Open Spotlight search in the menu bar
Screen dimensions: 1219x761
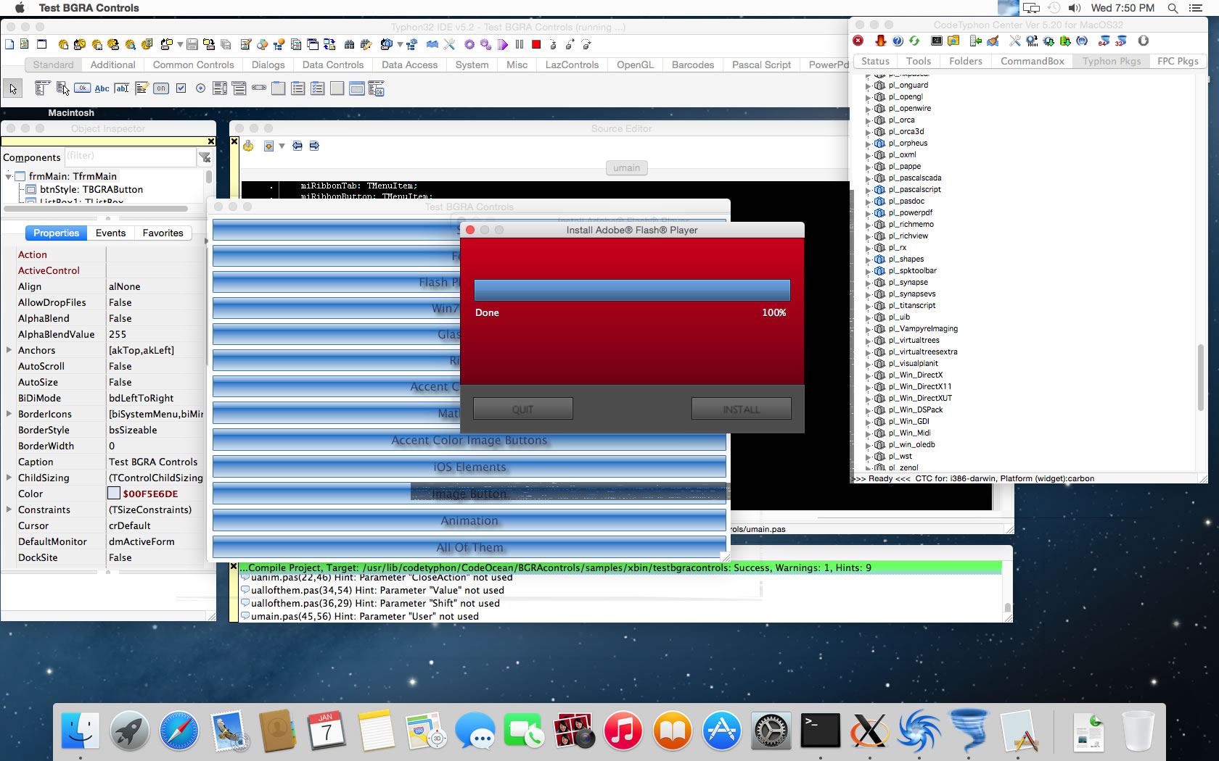pyautogui.click(x=1173, y=8)
